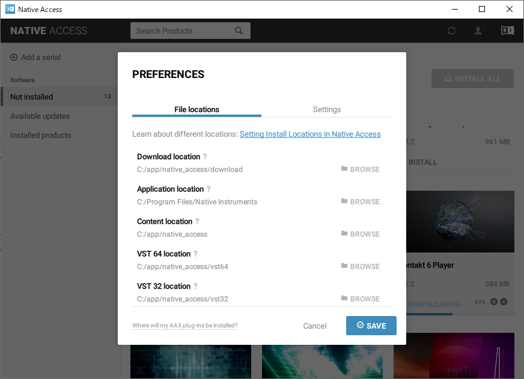Screen dimensions: 524x379
Task: Browse for VST 64 location folder
Action: [x=361, y=266]
